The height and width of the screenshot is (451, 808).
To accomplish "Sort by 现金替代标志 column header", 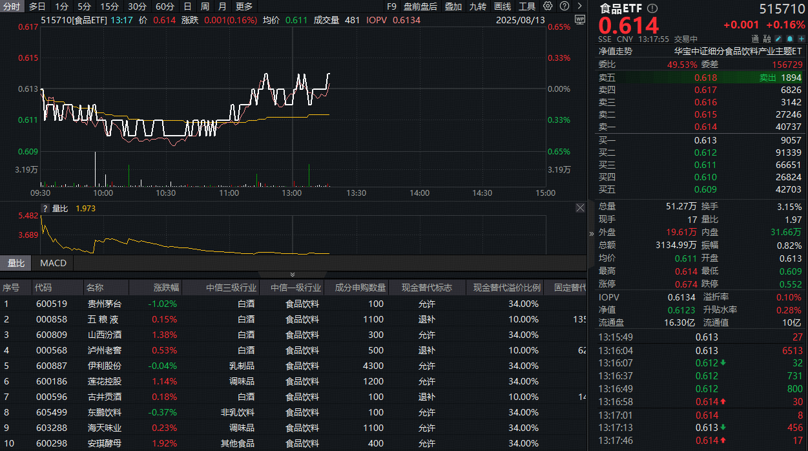I will [427, 288].
